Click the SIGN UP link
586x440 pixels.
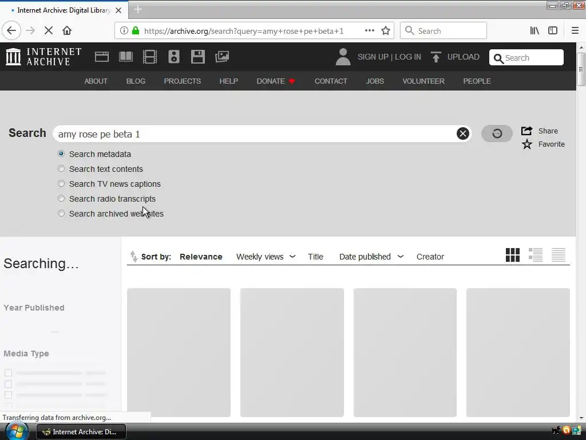[x=373, y=57]
